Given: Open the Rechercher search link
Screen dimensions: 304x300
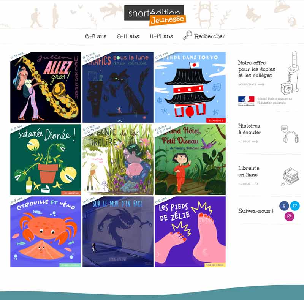Looking at the screenshot, I should coord(210,36).
